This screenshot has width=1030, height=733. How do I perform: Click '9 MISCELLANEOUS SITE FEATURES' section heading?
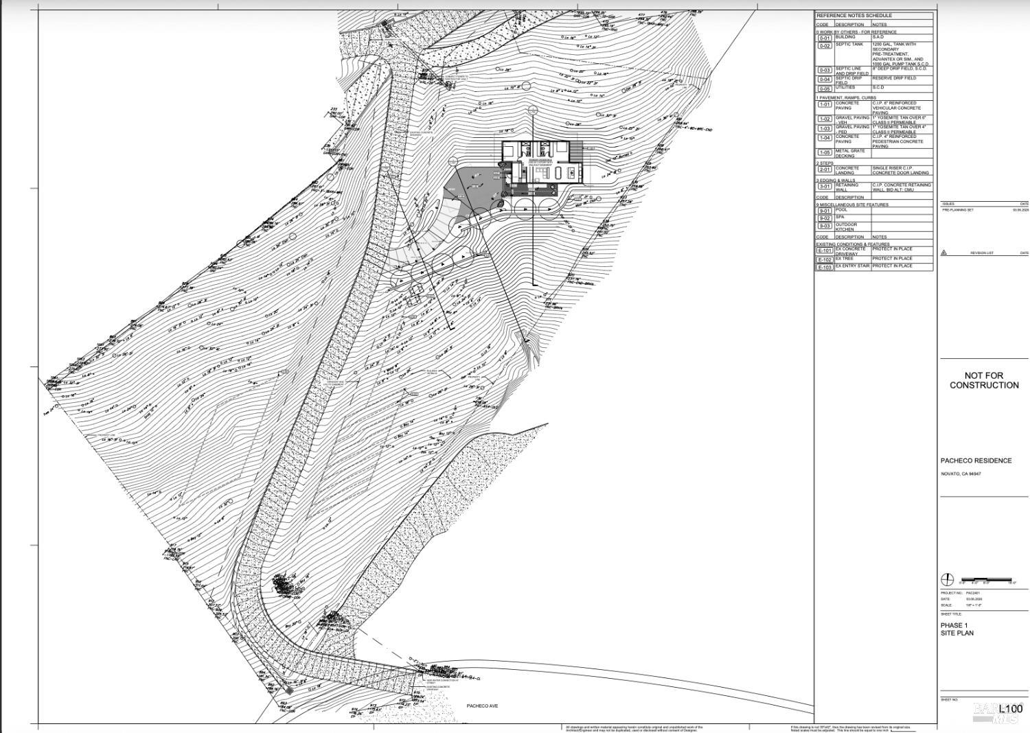click(852, 205)
